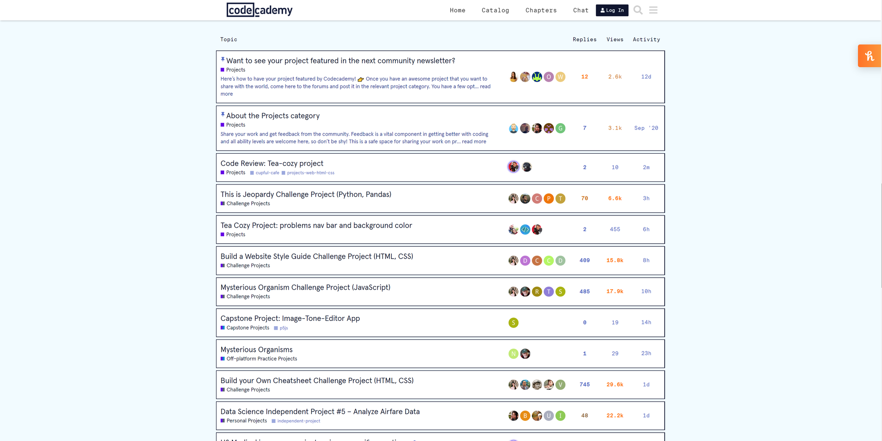Image resolution: width=882 pixels, height=441 pixels.
Task: Open the Catalog menu item
Action: tap(495, 10)
